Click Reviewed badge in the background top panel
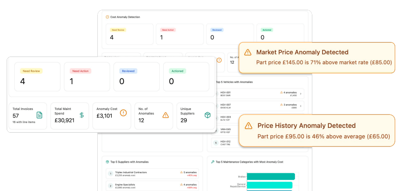Image resolution: width=402 pixels, height=191 pixels. point(217,30)
